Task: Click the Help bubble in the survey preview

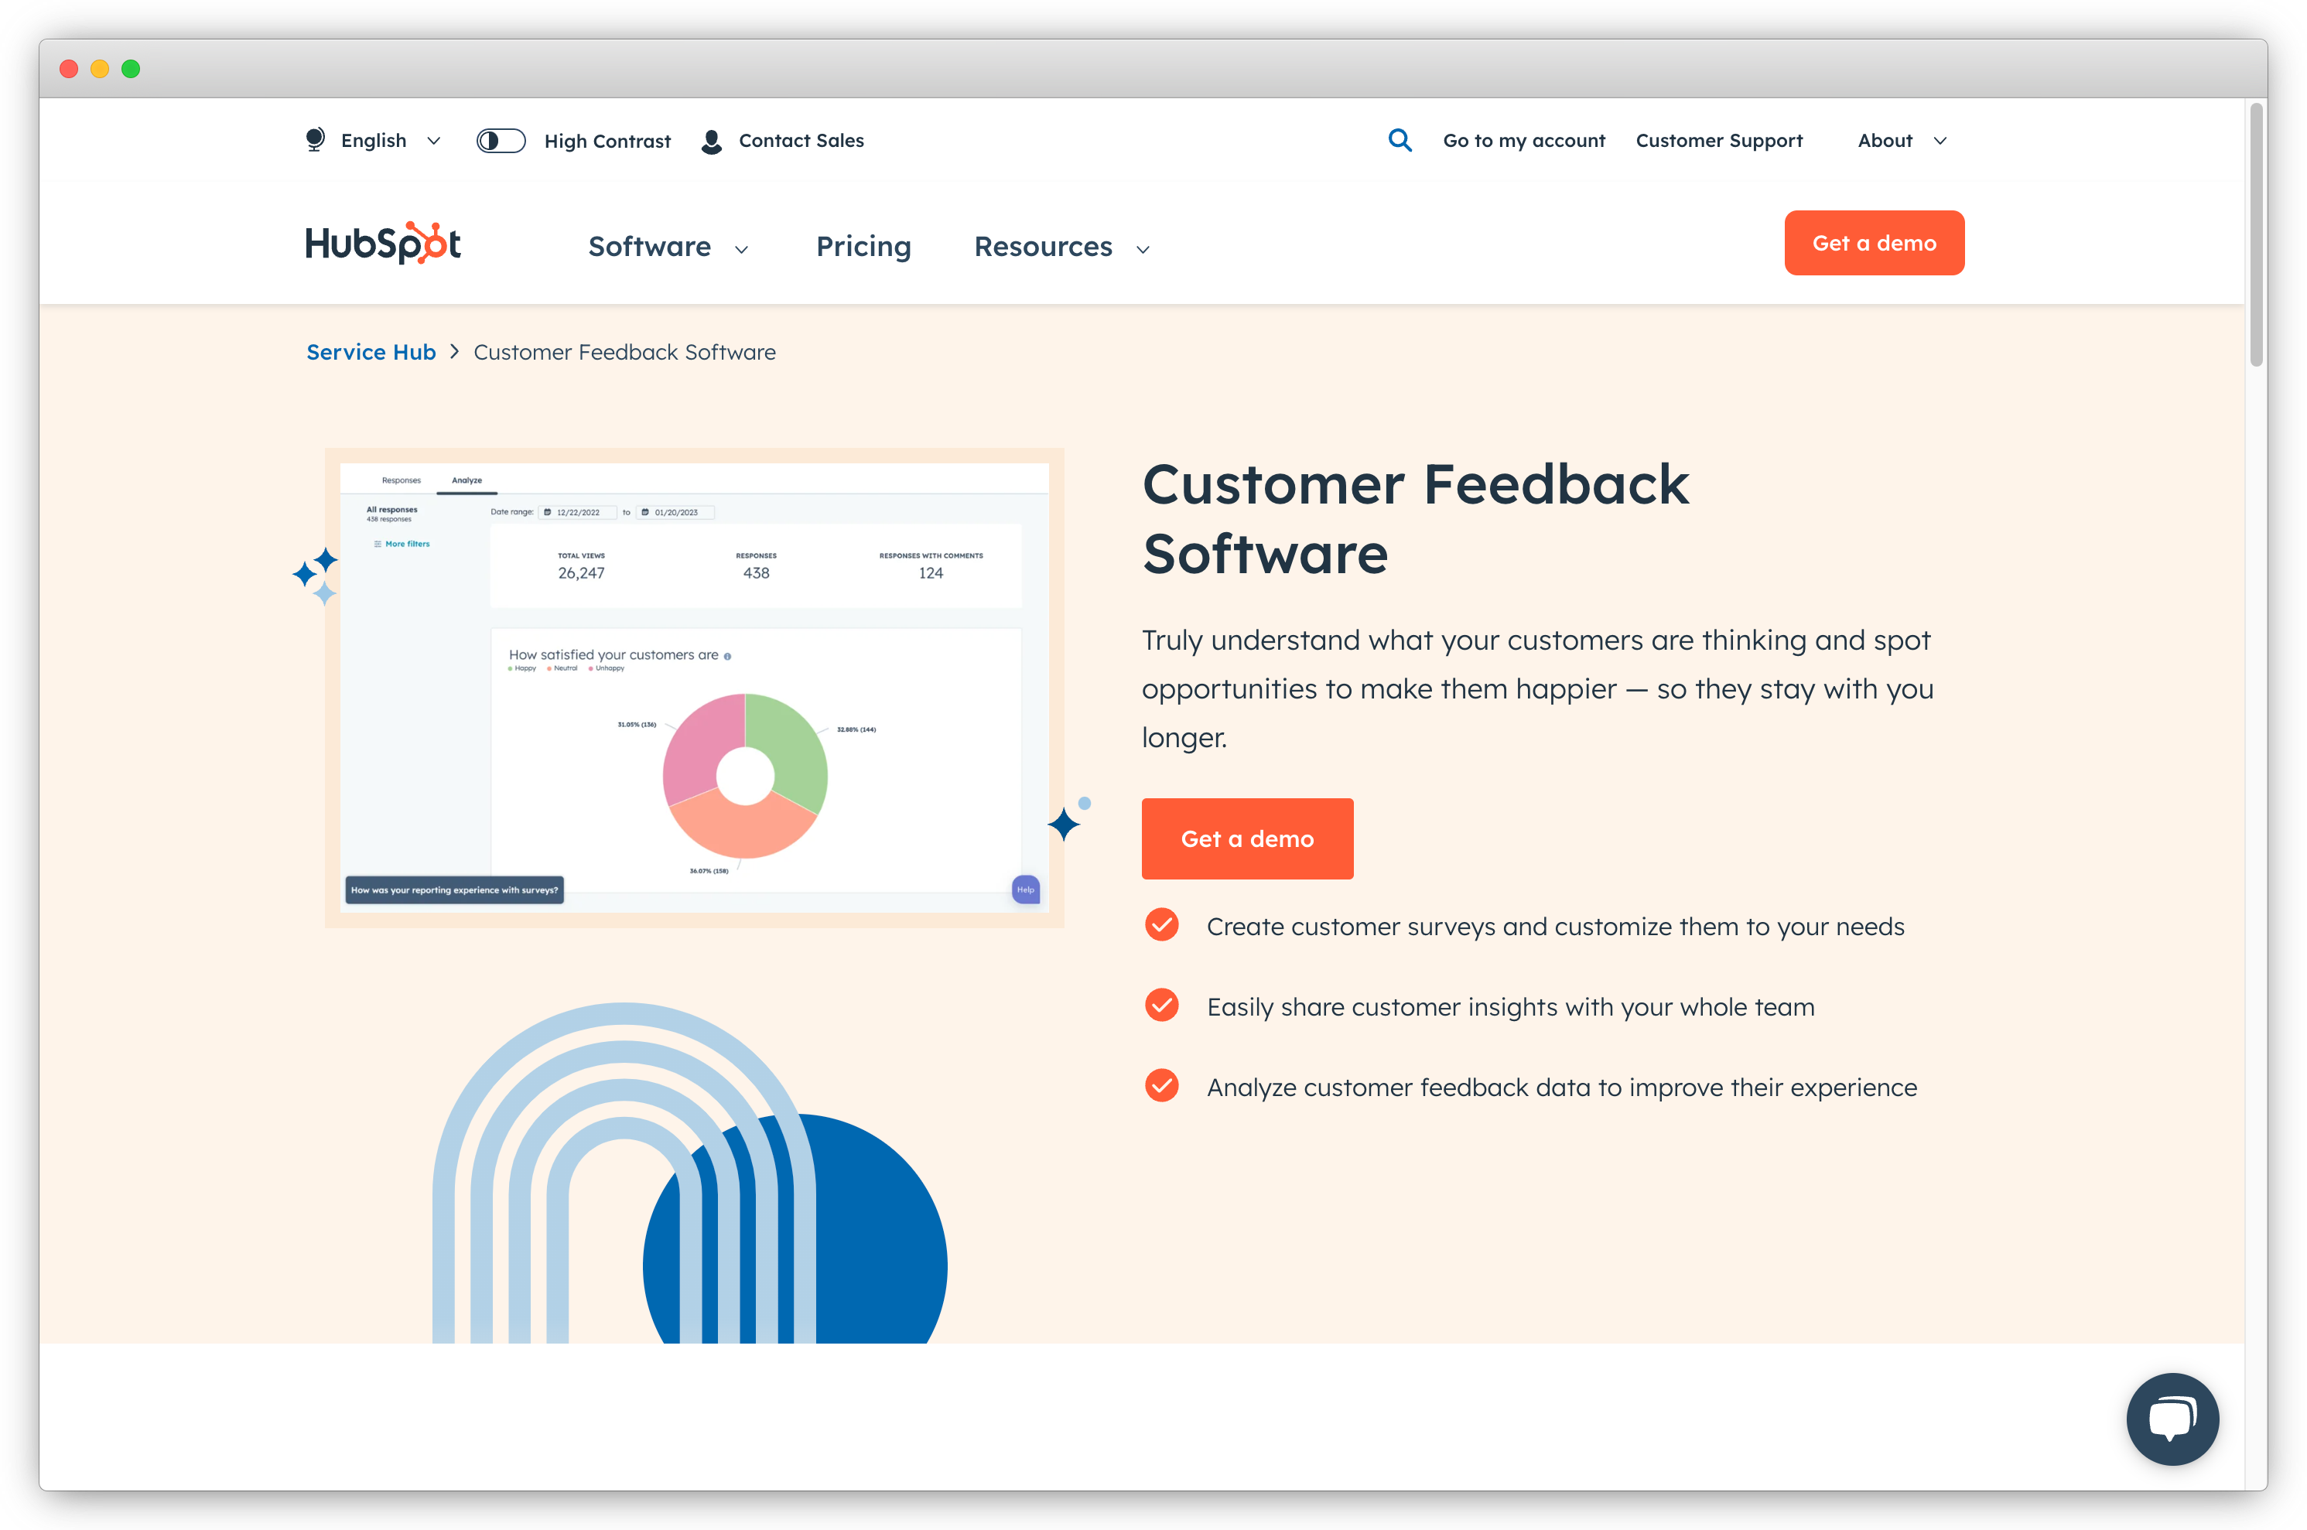Action: coord(1024,890)
